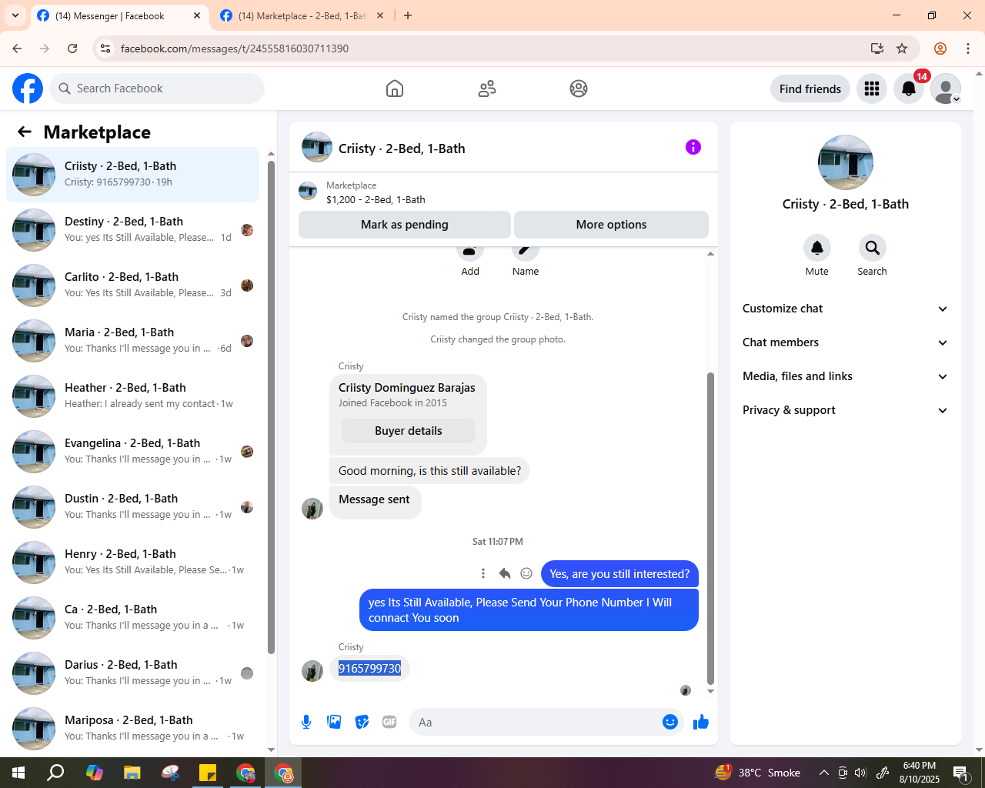Open more options dots on message
Viewport: 985px width, 788px height.
[x=483, y=573]
